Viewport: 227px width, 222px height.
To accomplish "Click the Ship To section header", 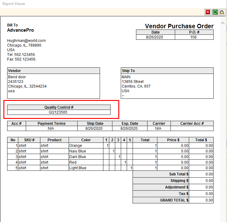I will point(128,71).
